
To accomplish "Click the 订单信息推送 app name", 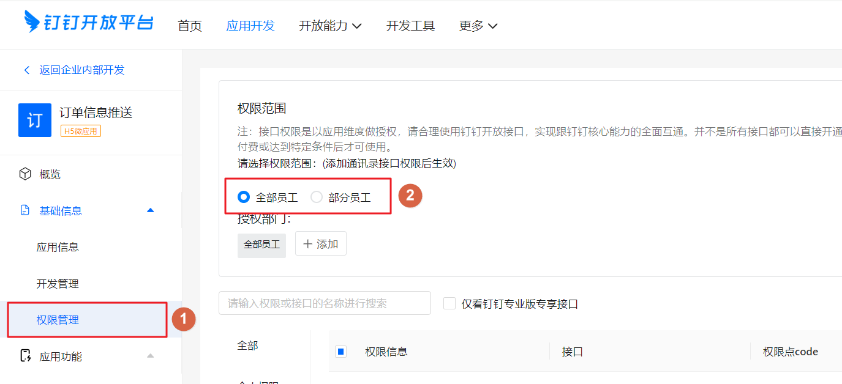I will point(96,113).
